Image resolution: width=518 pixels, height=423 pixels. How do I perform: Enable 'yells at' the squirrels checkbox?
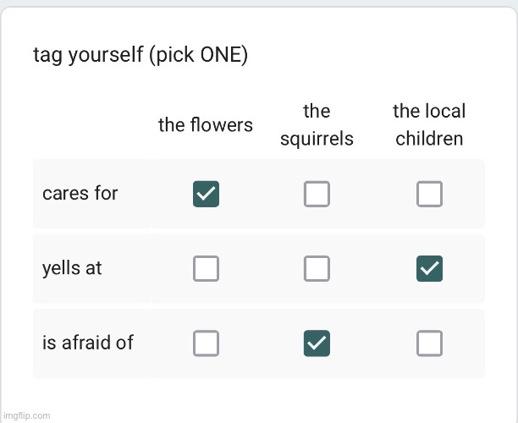pyautogui.click(x=317, y=268)
